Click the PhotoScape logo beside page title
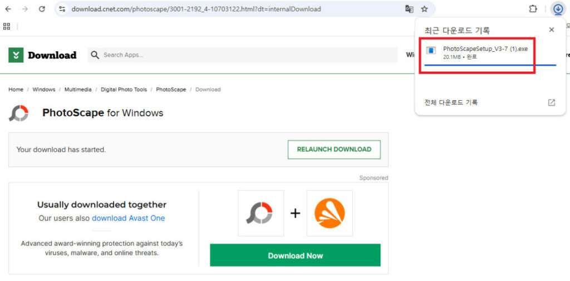570x281 pixels. click(x=19, y=113)
